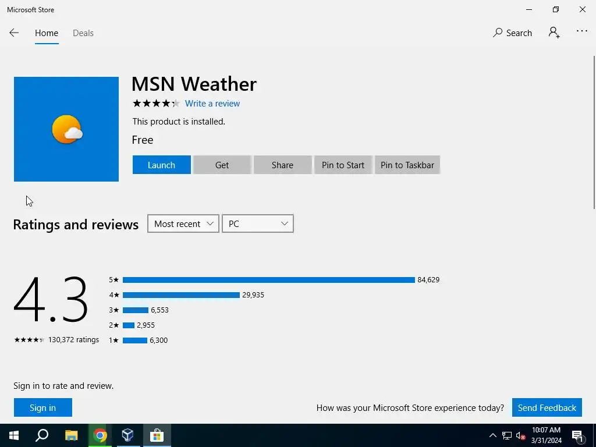Click the Get button
The image size is (596, 447).
pos(222,165)
